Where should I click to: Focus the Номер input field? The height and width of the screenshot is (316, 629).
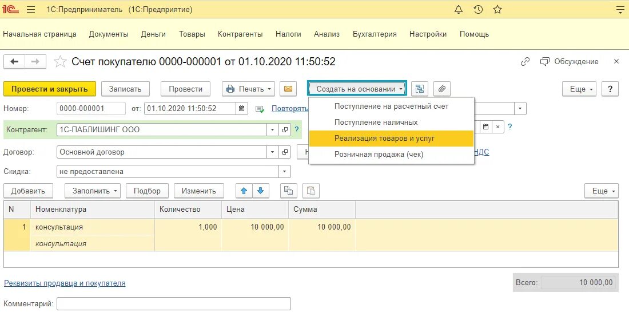click(91, 108)
